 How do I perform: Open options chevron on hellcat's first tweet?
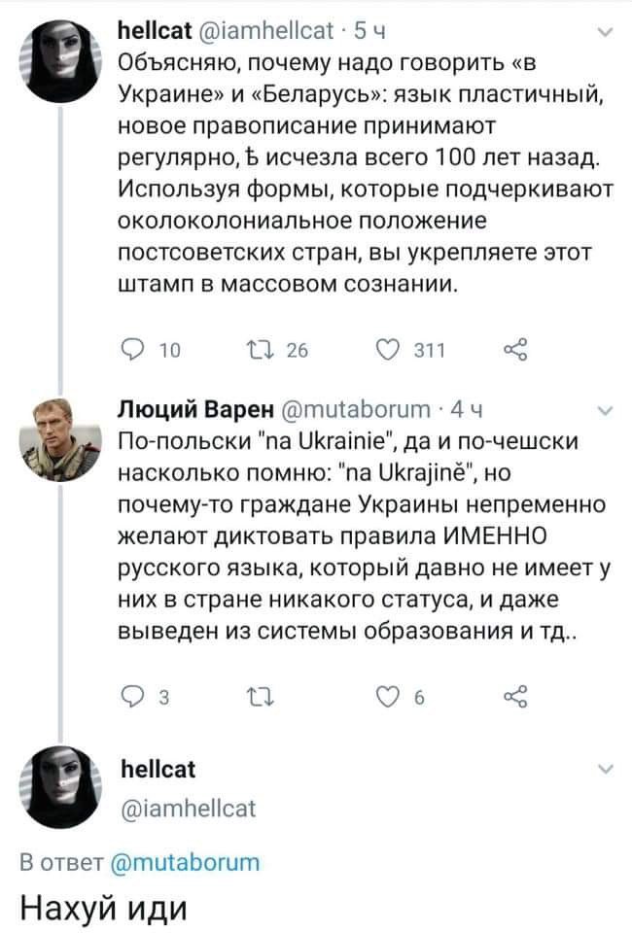pyautogui.click(x=606, y=36)
